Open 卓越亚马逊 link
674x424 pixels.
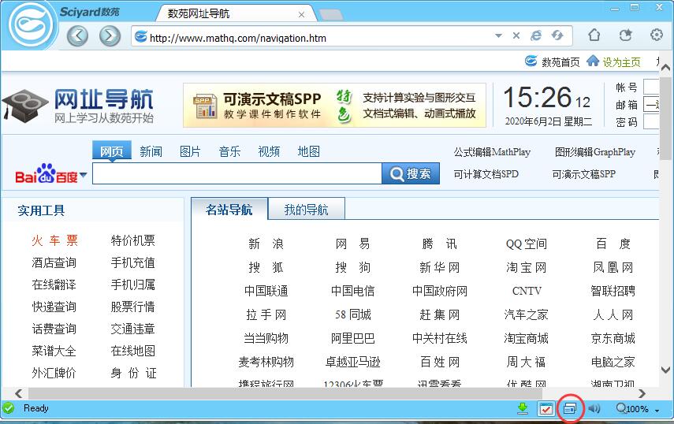point(353,363)
